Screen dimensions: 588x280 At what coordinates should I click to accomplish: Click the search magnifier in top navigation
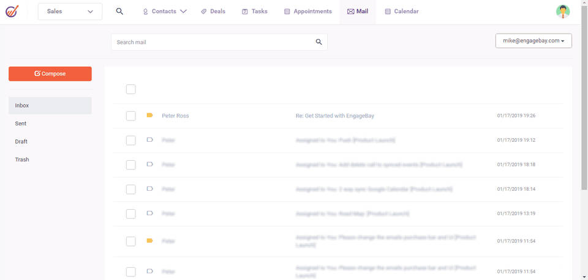[119, 11]
